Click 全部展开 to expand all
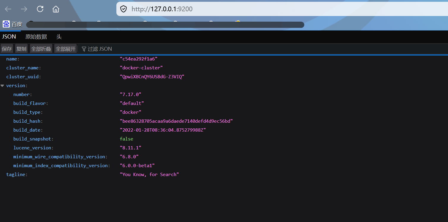 coord(66,49)
